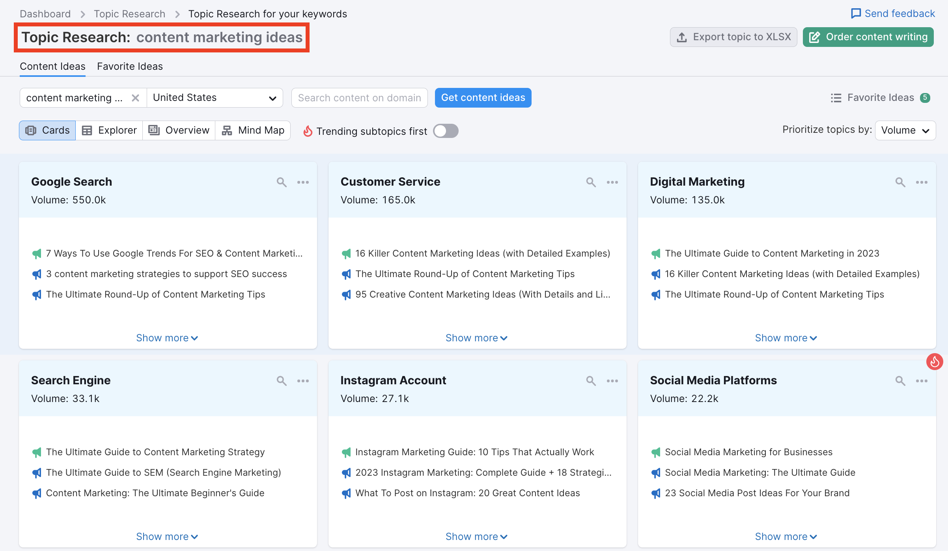
Task: Click Export topic to XLSX button
Action: [733, 37]
